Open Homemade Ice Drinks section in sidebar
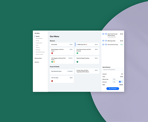 click(x=40, y=52)
